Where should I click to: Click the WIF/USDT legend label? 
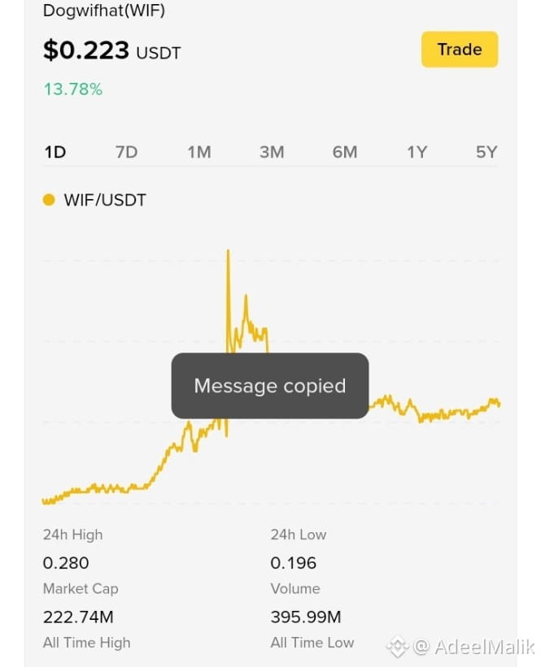point(105,200)
